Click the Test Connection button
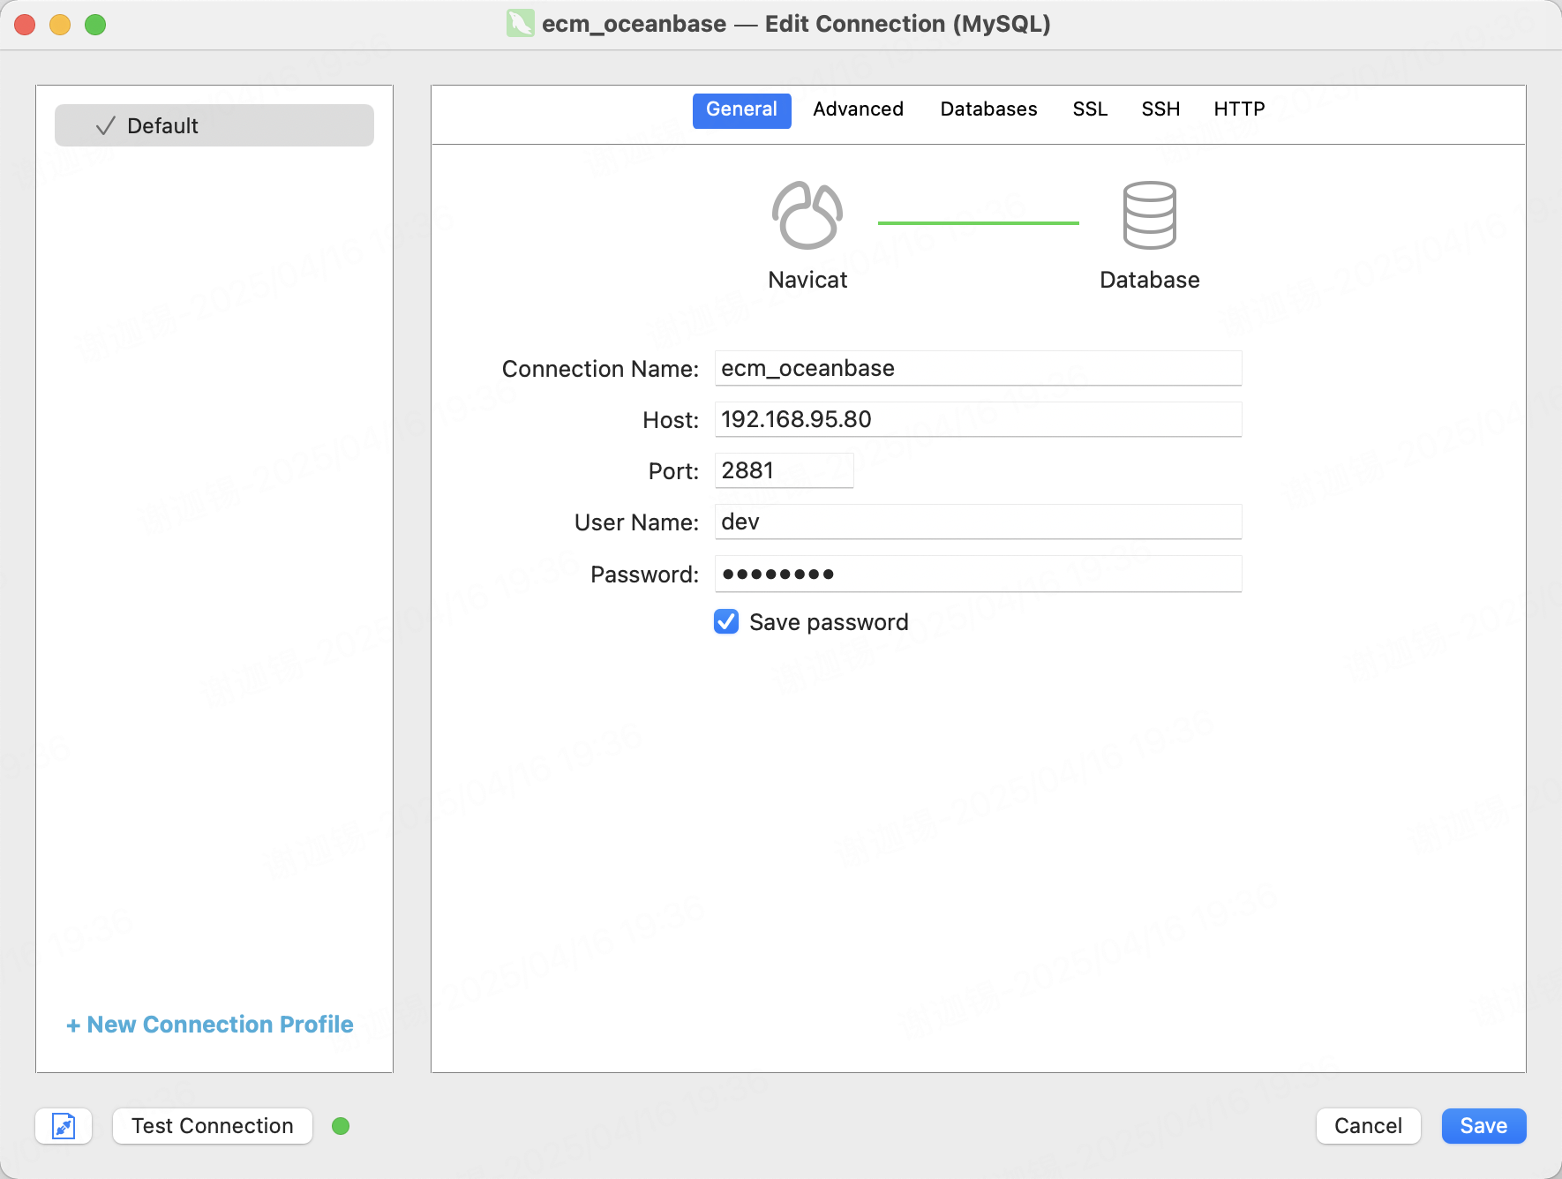This screenshot has height=1179, width=1562. (x=213, y=1126)
